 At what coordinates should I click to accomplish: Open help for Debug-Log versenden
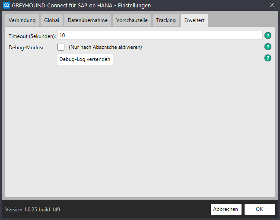(x=267, y=58)
